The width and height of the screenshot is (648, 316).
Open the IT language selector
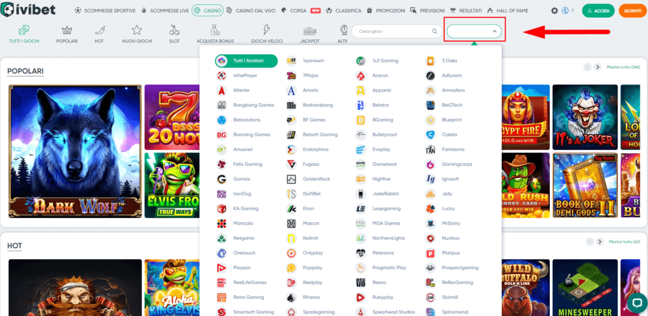(x=569, y=11)
